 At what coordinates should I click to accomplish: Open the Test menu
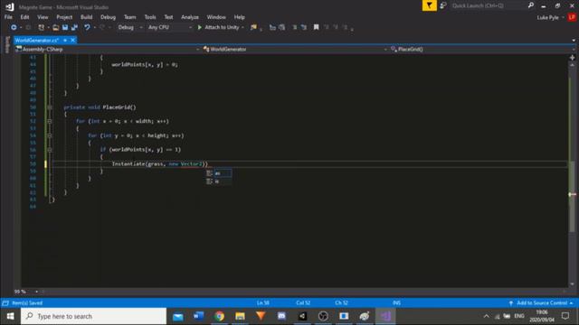point(168,17)
